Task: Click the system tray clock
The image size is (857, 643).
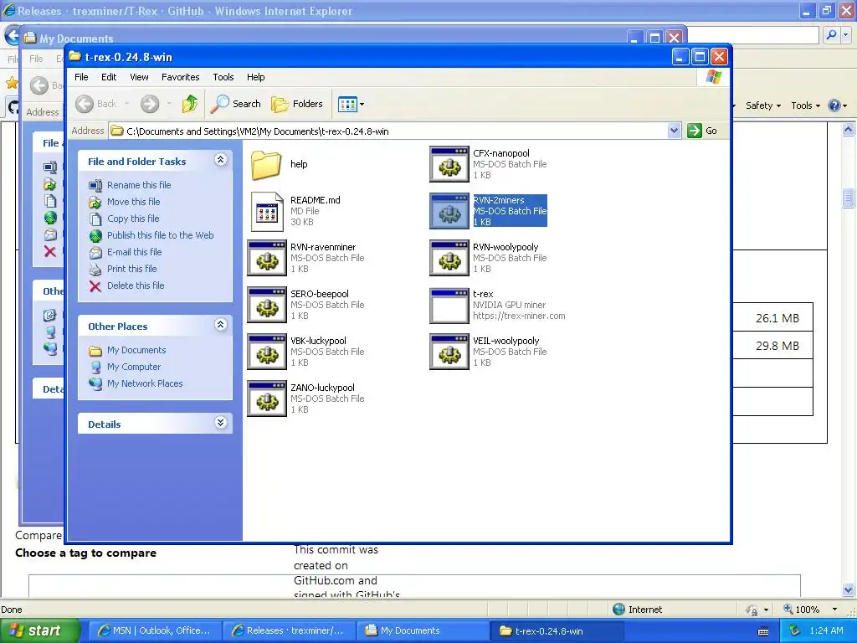Action: tap(826, 630)
